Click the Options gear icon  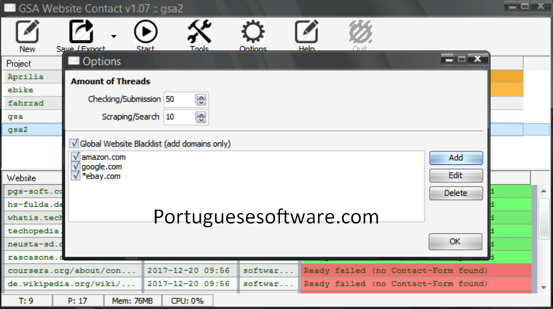pyautogui.click(x=253, y=31)
